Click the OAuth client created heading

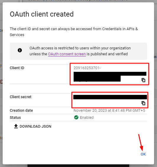click(x=42, y=14)
